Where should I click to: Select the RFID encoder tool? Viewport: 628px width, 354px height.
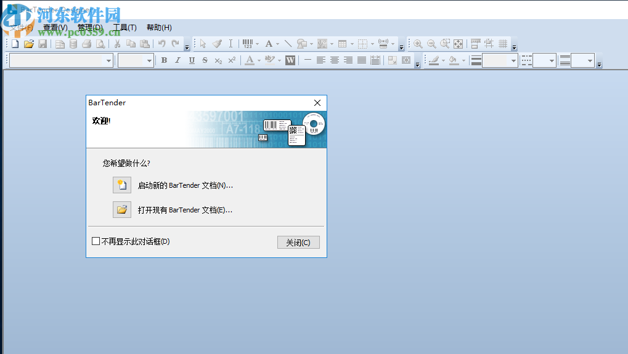click(x=383, y=44)
